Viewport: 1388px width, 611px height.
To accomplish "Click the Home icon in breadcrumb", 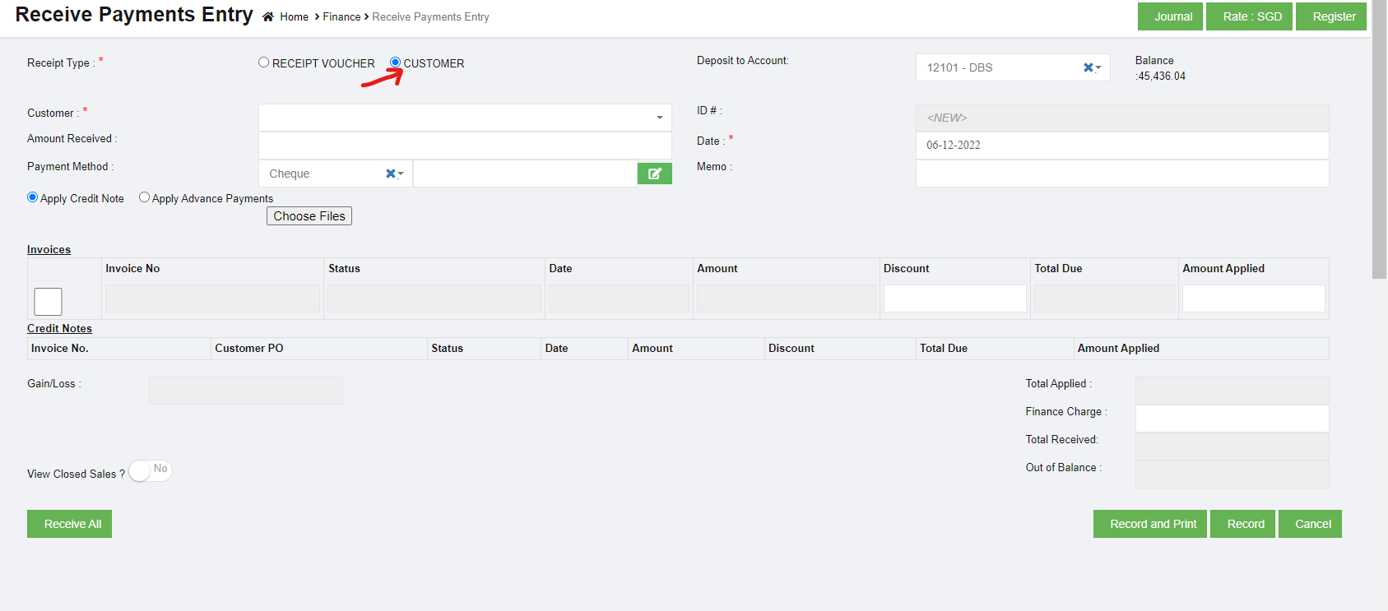I will (x=268, y=16).
